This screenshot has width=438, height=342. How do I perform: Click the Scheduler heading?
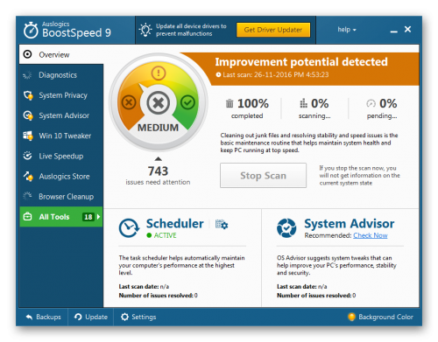pyautogui.click(x=175, y=224)
